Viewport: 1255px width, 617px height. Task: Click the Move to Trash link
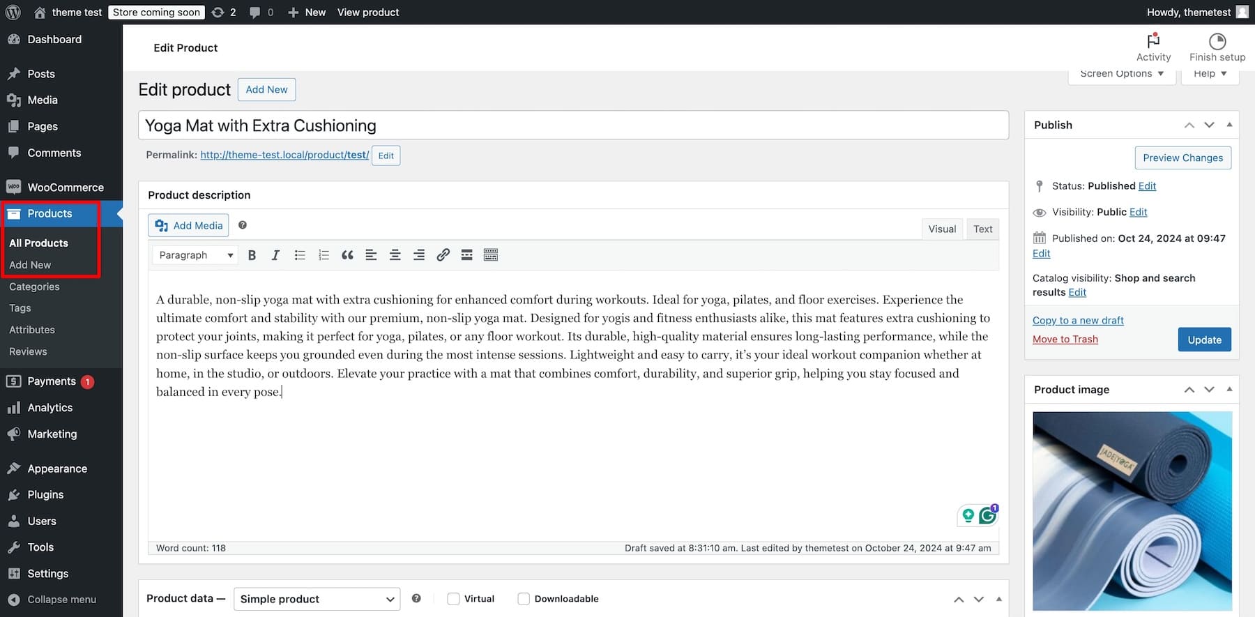coord(1065,340)
